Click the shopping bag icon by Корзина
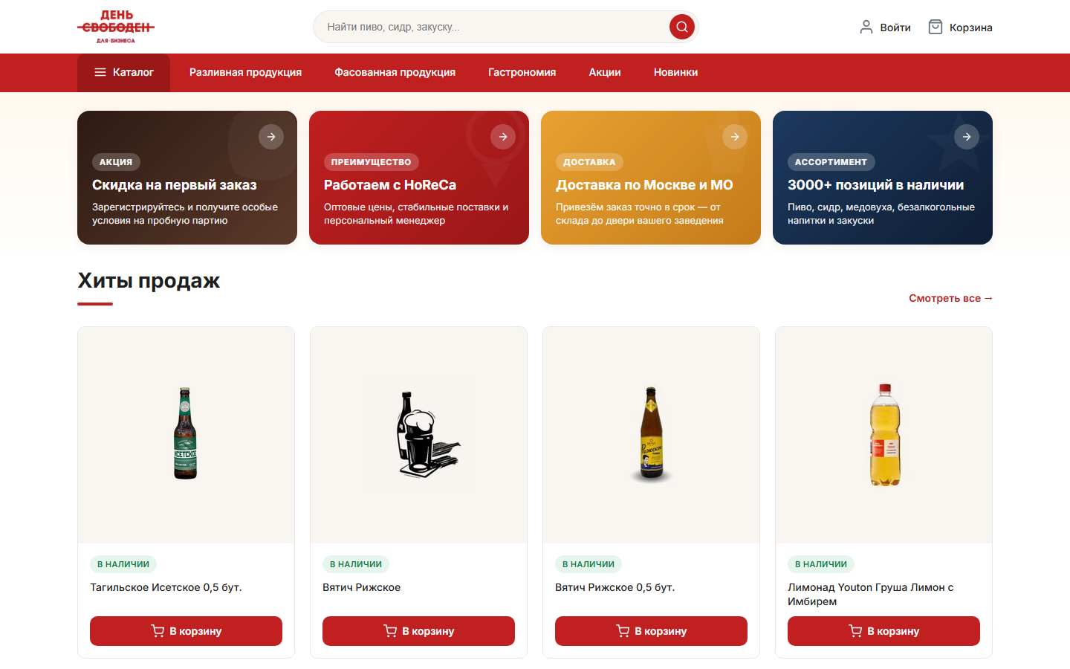Screen dimensions: 1070x669 pos(936,27)
